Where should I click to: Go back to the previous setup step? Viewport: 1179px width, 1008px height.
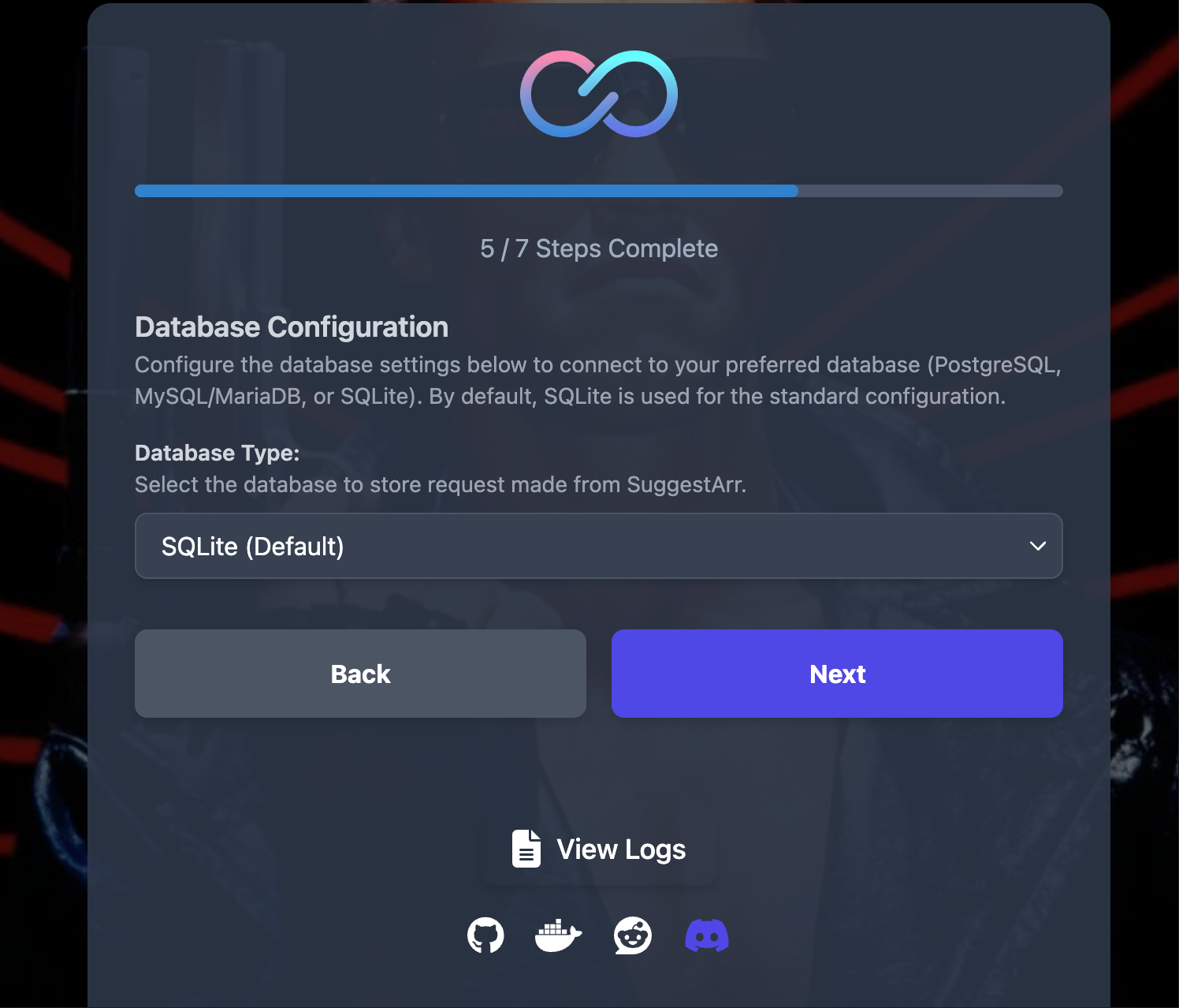(360, 674)
